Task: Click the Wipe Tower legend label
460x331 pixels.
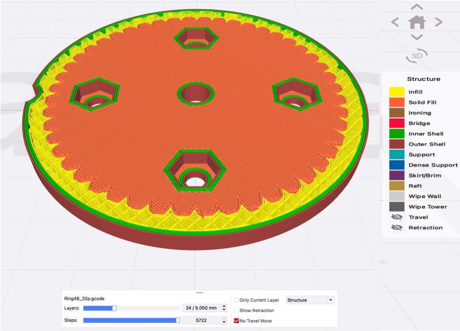Action: (428, 207)
